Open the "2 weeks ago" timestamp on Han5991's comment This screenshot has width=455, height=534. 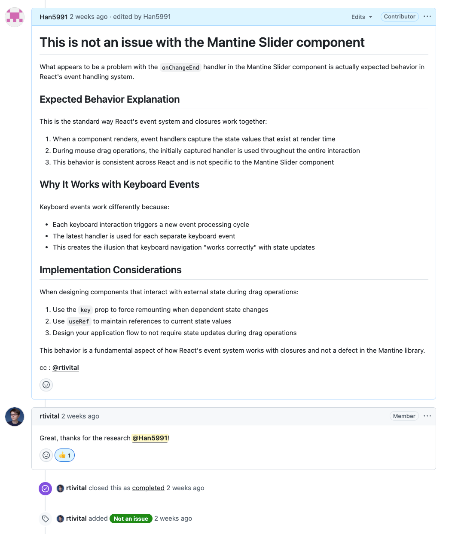point(89,17)
